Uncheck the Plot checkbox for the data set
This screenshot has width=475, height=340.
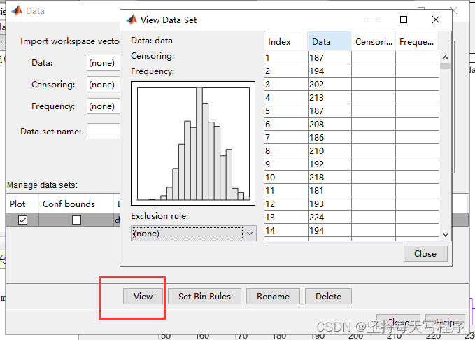coord(22,220)
